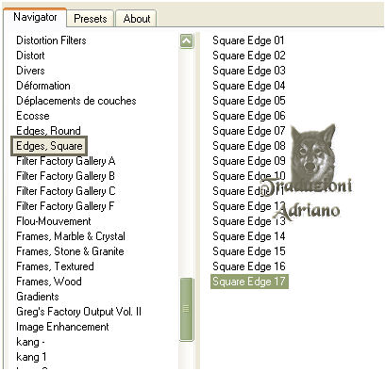This screenshot has height=371, width=386.
Task: Select the Gradients category
Action: pos(38,297)
